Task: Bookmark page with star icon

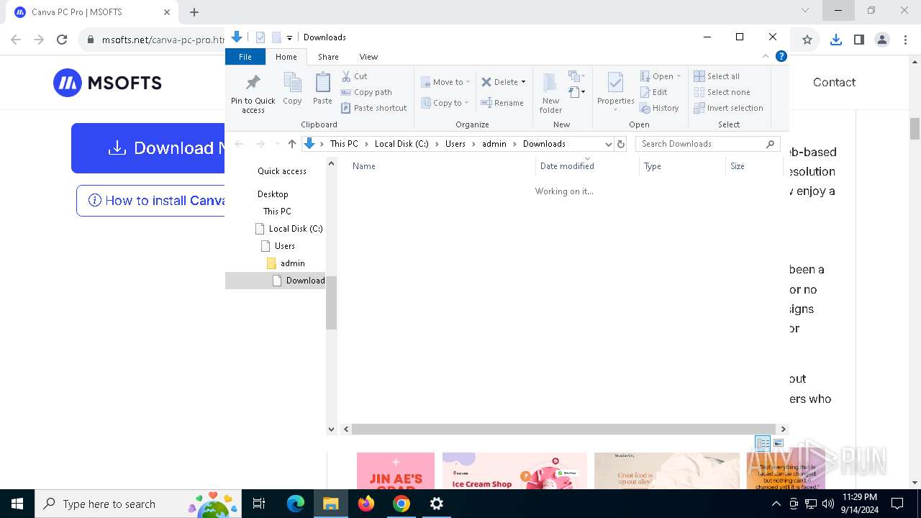Action: (807, 40)
